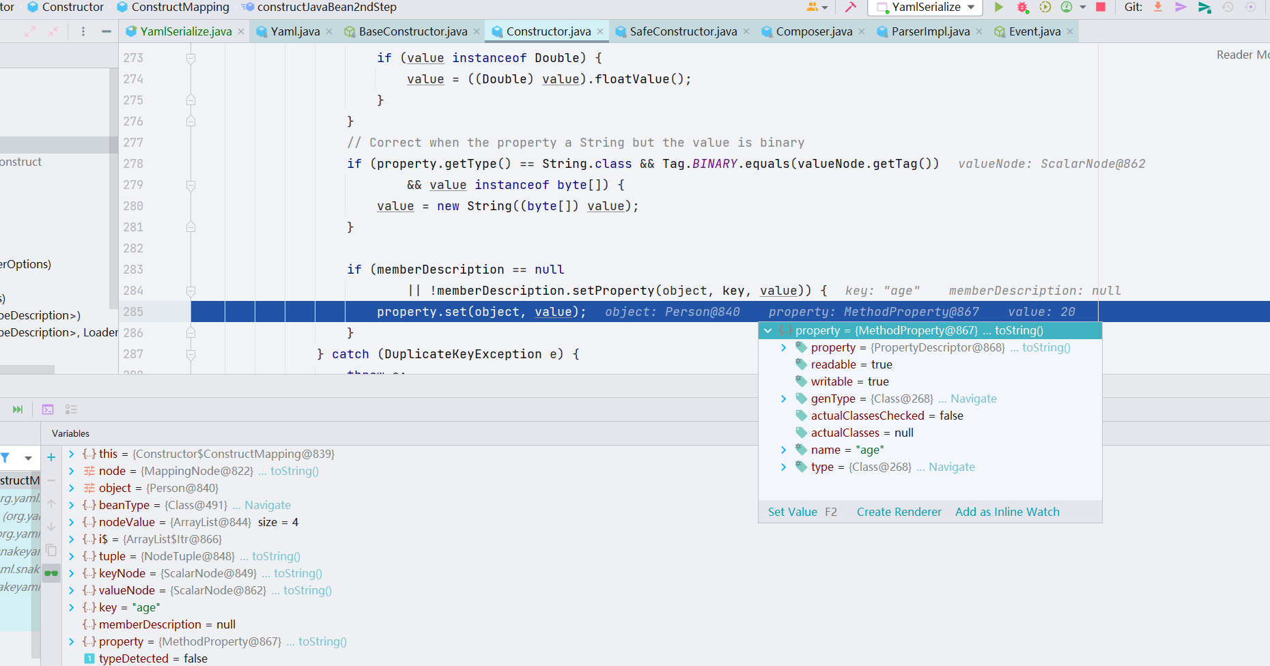Open the YamlSerialize.java editor tab
The height and width of the screenshot is (666, 1270).
point(186,31)
